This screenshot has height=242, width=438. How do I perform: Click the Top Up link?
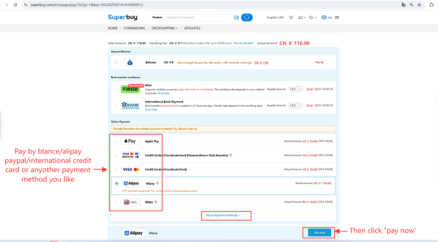pyautogui.click(x=319, y=62)
